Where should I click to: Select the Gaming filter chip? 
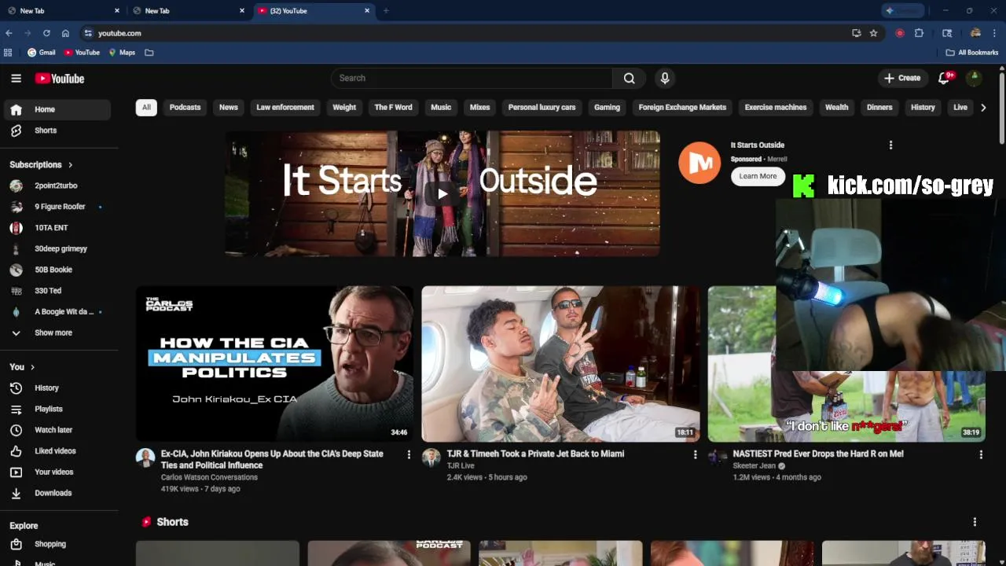(x=607, y=108)
